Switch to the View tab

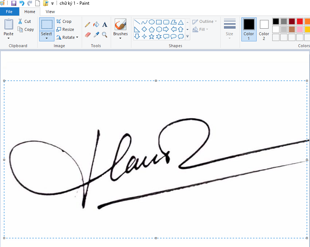(50, 12)
